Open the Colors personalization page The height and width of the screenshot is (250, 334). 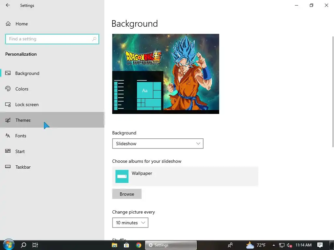52,89
